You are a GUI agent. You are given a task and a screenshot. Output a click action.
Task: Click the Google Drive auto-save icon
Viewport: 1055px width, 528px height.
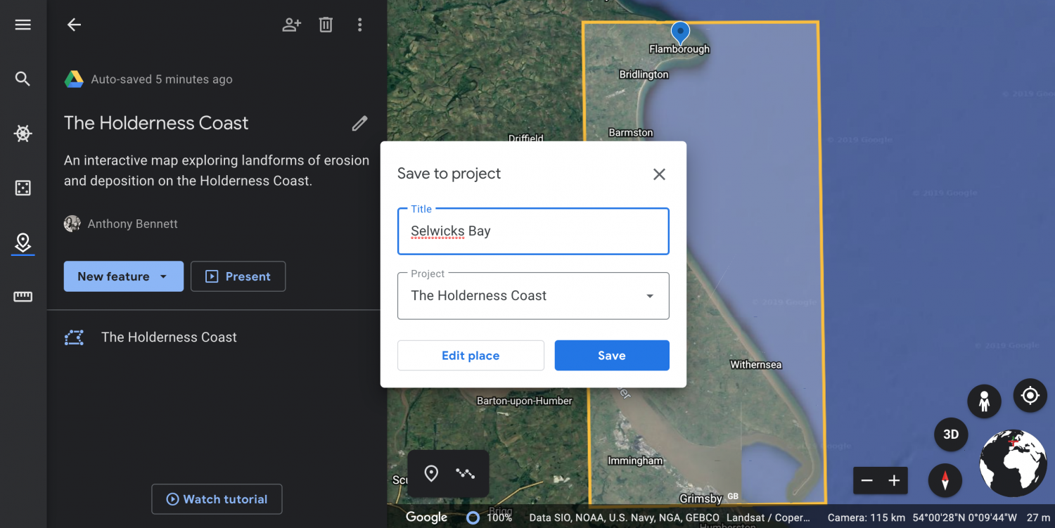coord(73,79)
